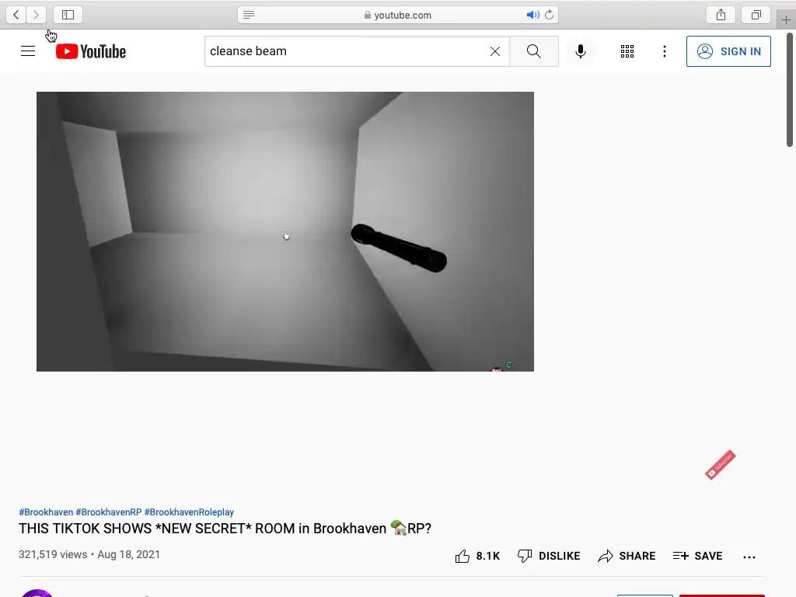This screenshot has height=597, width=796.
Task: Click the red Subscribe overlay badge
Action: pos(721,465)
